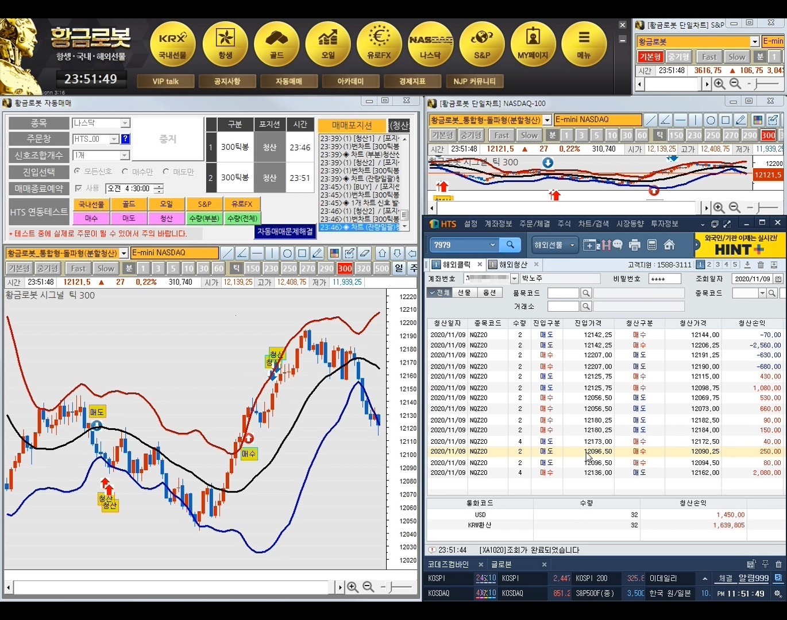The height and width of the screenshot is (620, 787).
Task: Go to HTS home icon
Action: [x=669, y=245]
